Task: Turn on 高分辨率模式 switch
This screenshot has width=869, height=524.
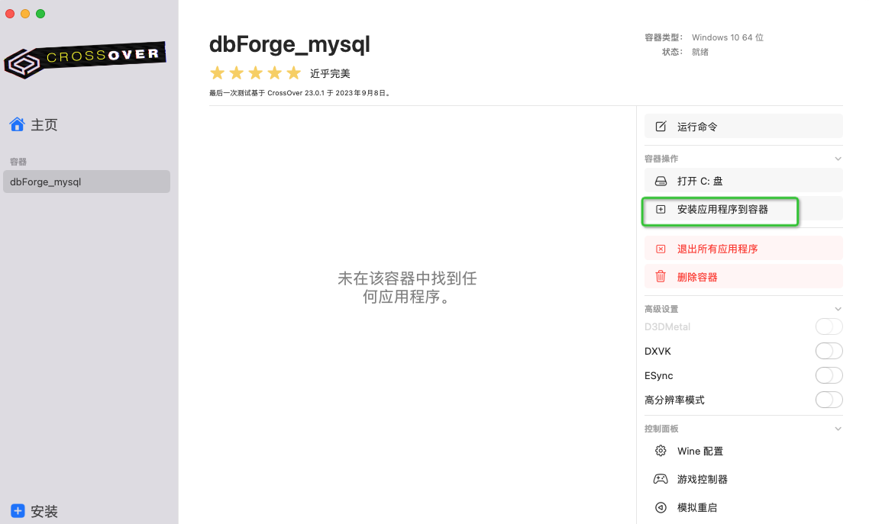Action: tap(829, 400)
